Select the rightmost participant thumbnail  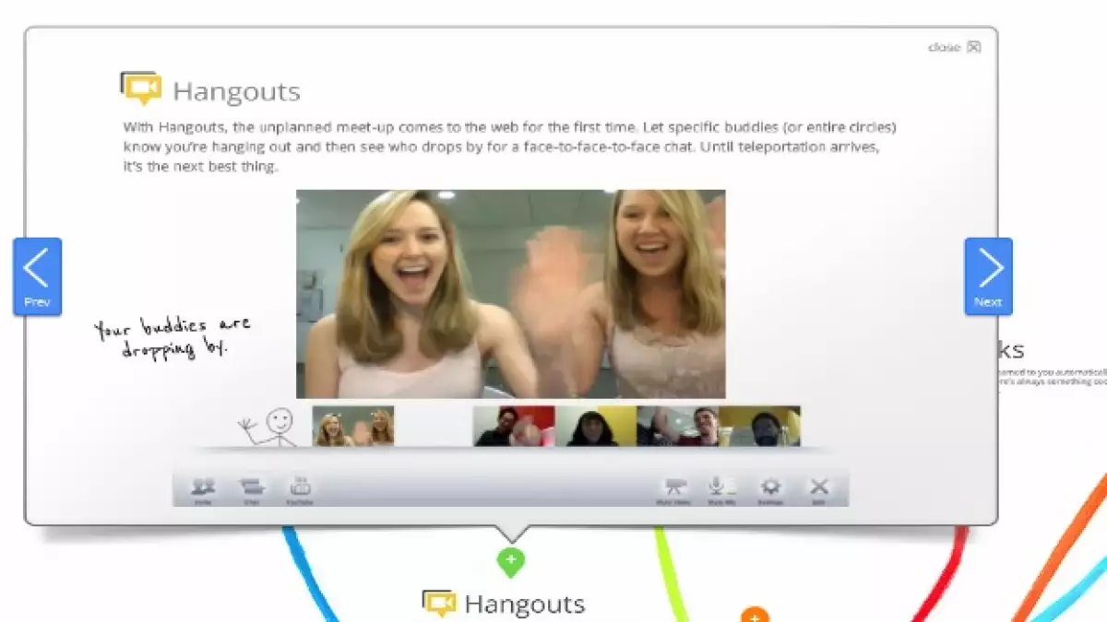[x=759, y=426]
